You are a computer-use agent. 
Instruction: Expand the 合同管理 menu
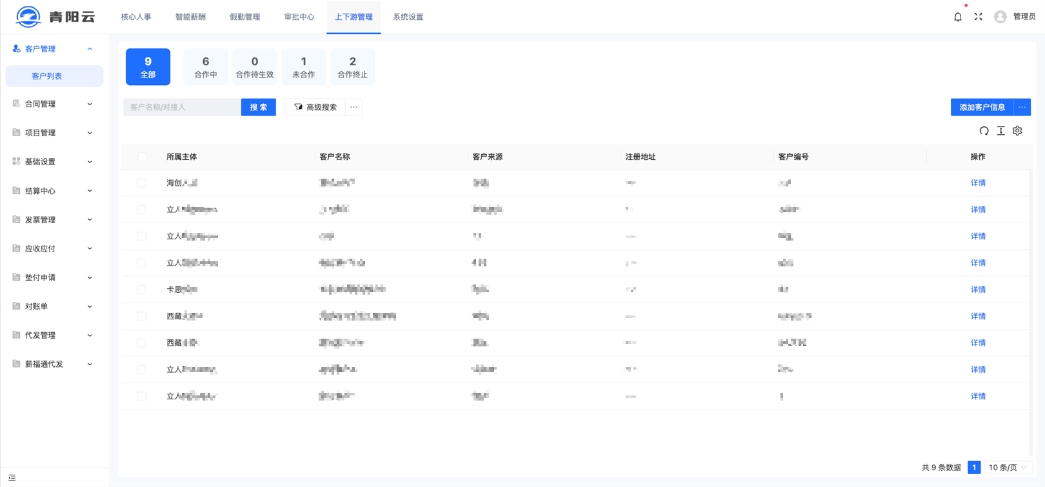pos(90,104)
